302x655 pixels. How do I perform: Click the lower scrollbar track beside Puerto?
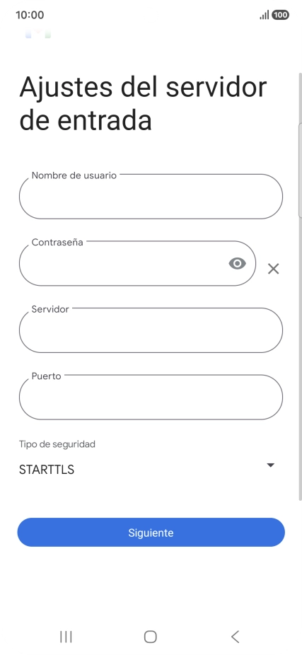(x=300, y=397)
